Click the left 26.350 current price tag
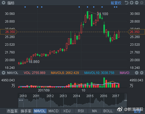Image resolution: width=145 pixels, height=114 pixels. [x=9, y=32]
